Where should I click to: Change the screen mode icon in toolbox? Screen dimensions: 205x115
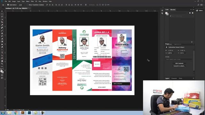(x=2, y=78)
